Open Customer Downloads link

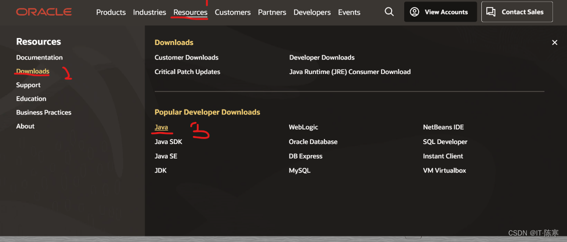pyautogui.click(x=187, y=57)
